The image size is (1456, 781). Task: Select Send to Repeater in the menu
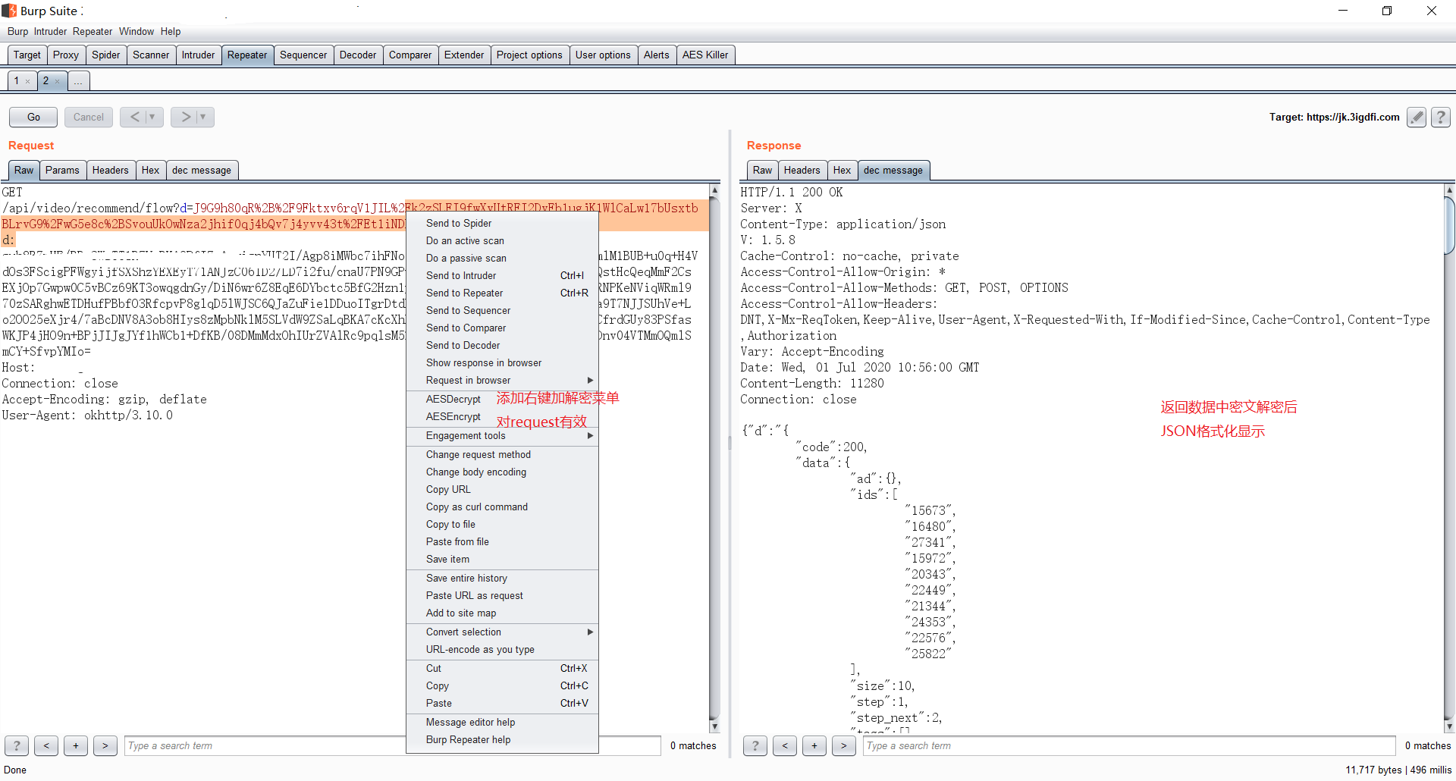[502, 293]
